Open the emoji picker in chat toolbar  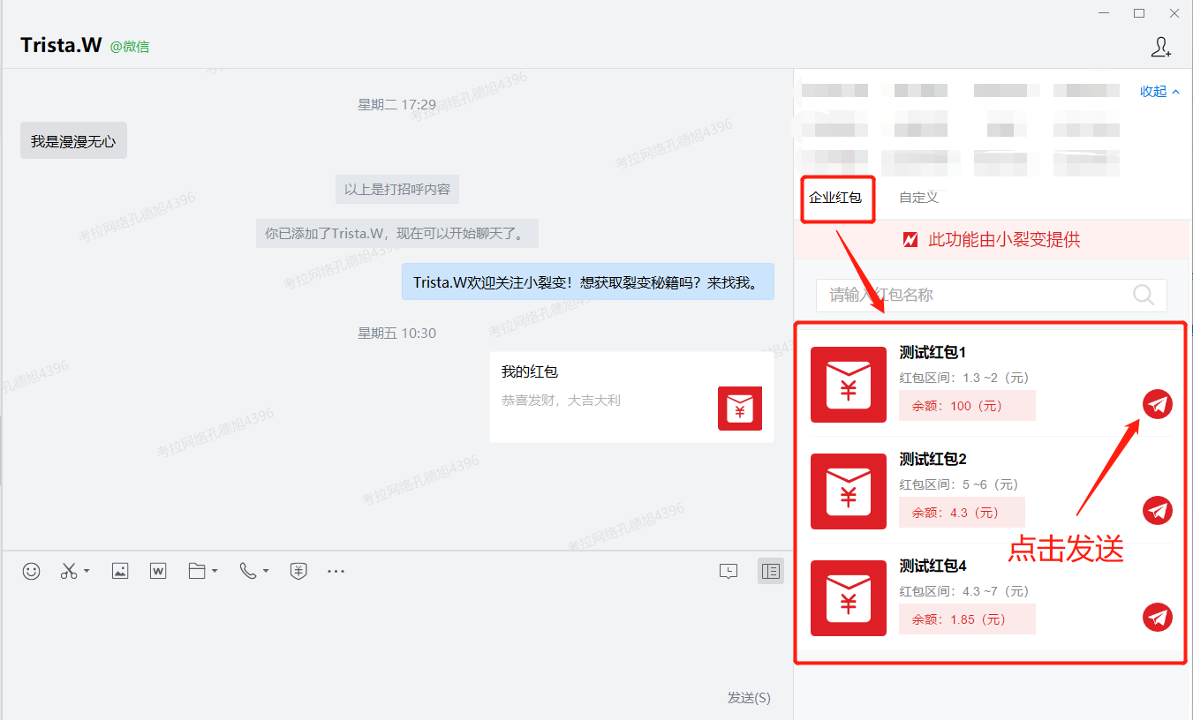[32, 571]
